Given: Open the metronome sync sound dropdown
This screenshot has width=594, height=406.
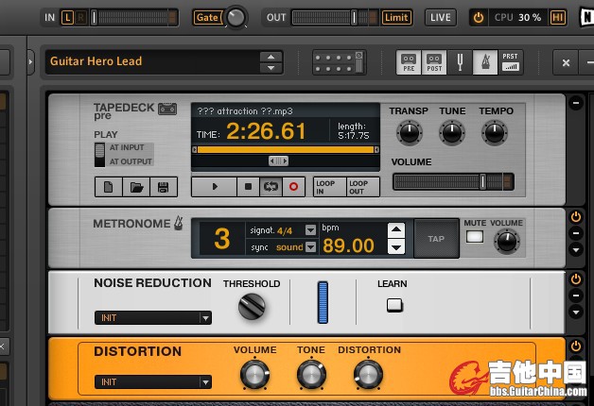Looking at the screenshot, I should [310, 247].
